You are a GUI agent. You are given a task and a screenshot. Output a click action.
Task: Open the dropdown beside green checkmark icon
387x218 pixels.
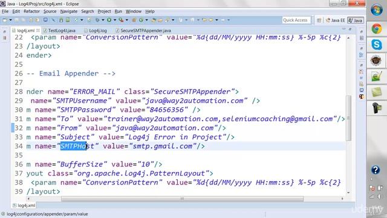82,20
